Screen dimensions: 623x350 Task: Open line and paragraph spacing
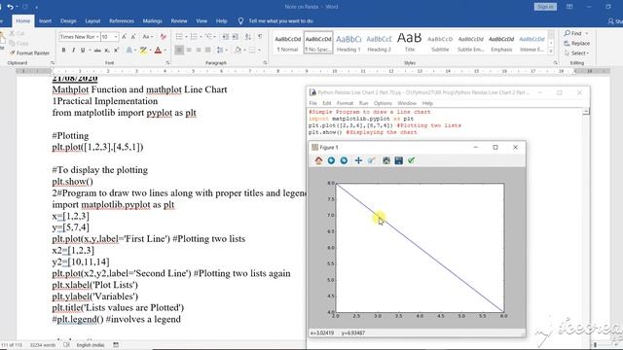coord(220,50)
